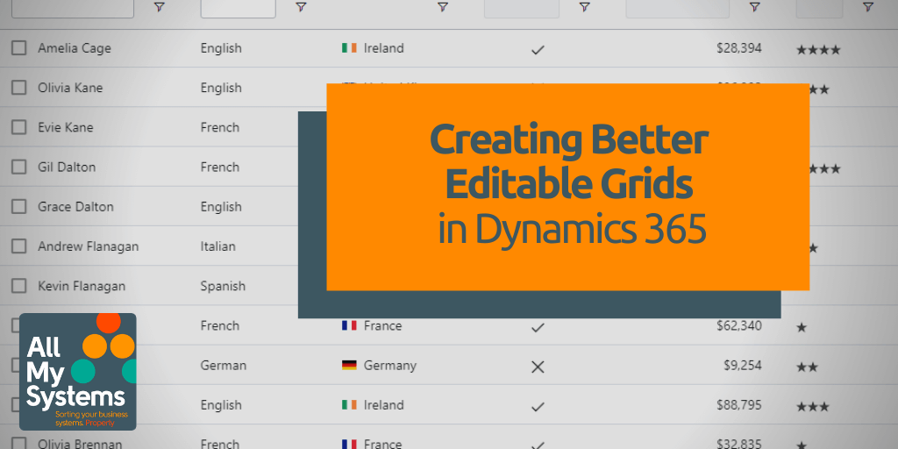Image resolution: width=898 pixels, height=449 pixels.
Task: Click the salary value '$9,254'
Action: click(x=744, y=366)
